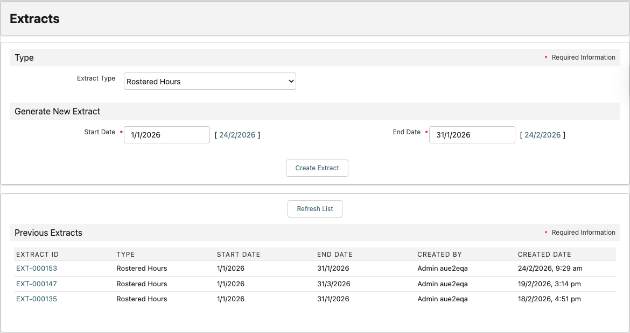This screenshot has height=333, width=630.
Task: Click the Generate New Extract section header
Action: point(57,111)
